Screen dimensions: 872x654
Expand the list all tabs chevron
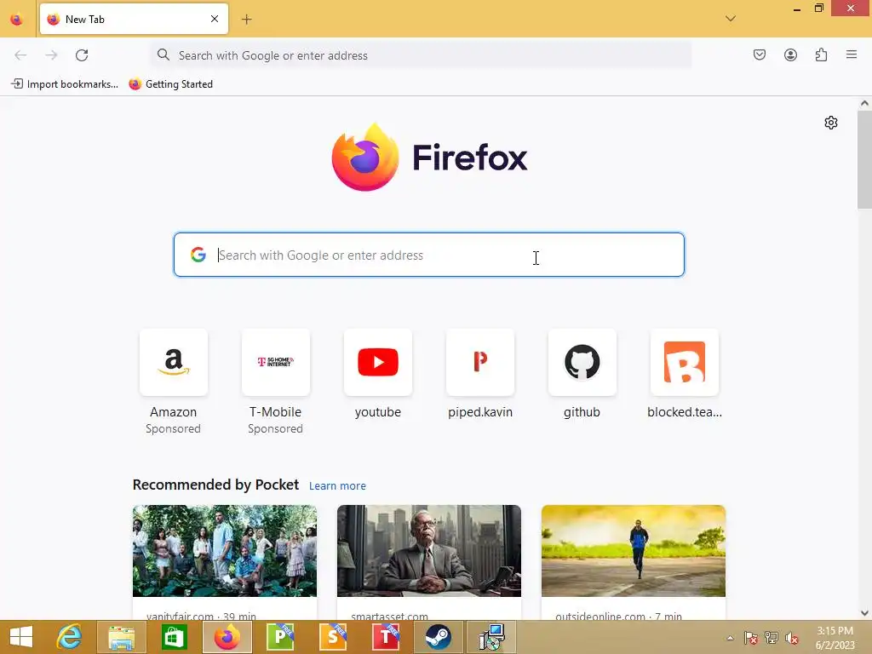pyautogui.click(x=731, y=19)
